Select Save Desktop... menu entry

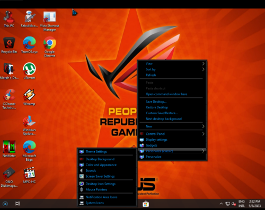(172, 102)
